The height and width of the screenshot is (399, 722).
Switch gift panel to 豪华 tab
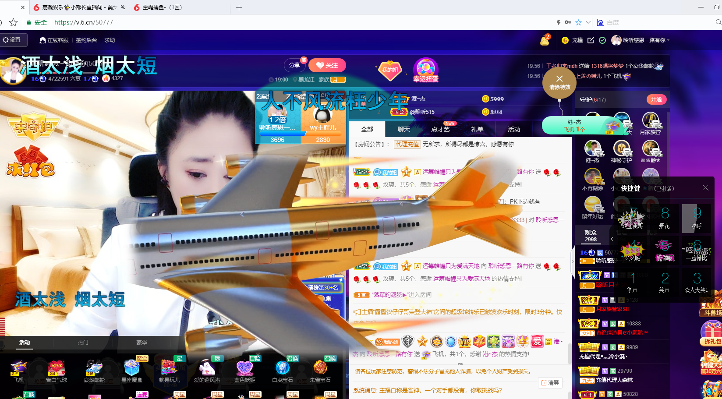click(142, 343)
